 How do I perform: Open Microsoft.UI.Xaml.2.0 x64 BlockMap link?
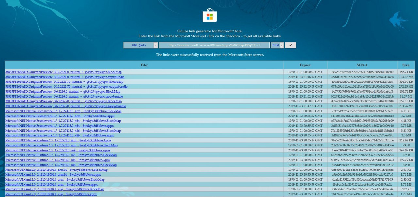55,189
